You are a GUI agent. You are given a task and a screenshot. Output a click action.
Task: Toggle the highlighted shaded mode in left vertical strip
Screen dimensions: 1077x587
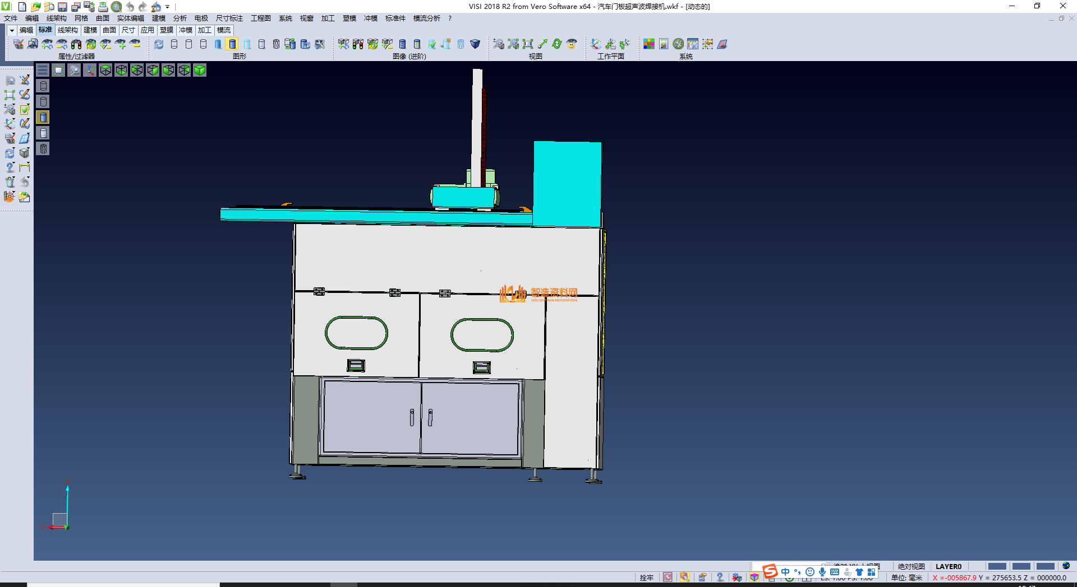tap(43, 117)
